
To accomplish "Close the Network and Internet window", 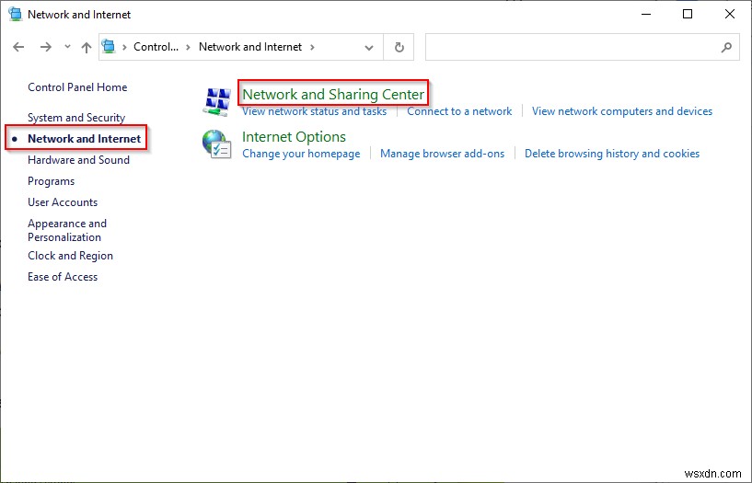I will pyautogui.click(x=730, y=14).
